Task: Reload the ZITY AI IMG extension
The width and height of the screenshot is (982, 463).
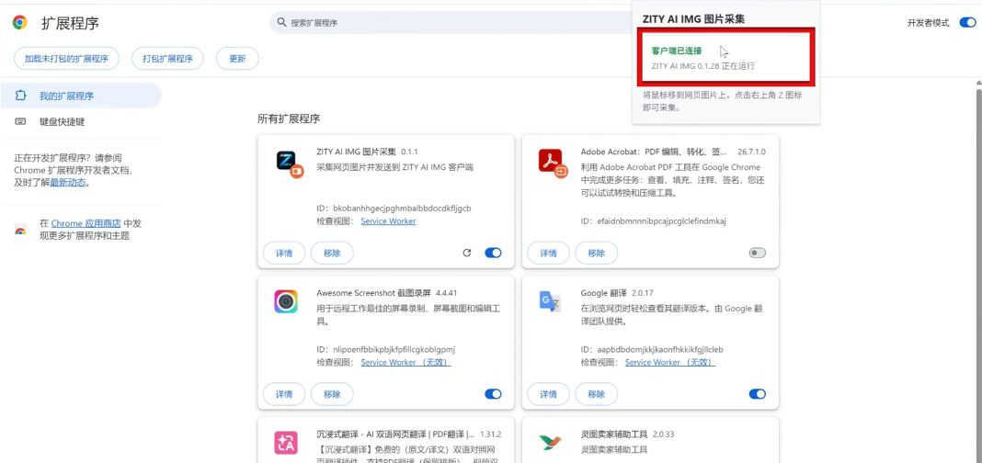Action: coord(466,253)
